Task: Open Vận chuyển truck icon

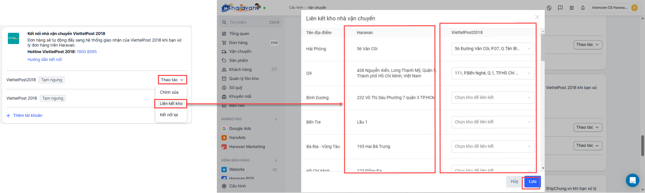Action: point(224,52)
